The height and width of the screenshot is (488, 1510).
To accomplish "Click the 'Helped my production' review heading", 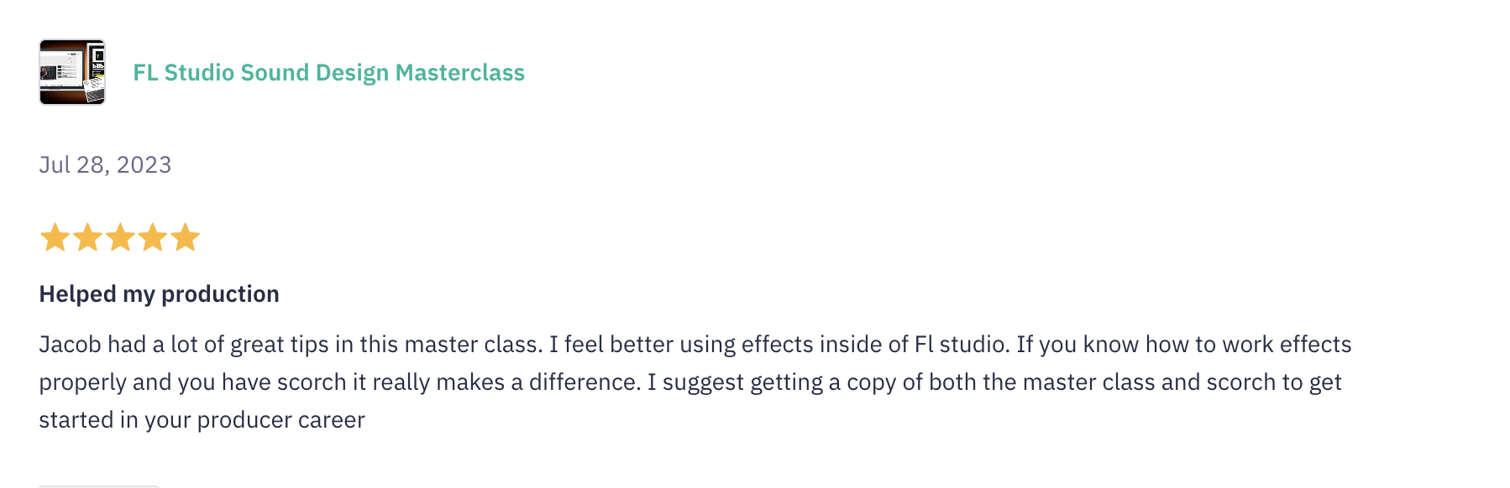I will pos(159,294).
